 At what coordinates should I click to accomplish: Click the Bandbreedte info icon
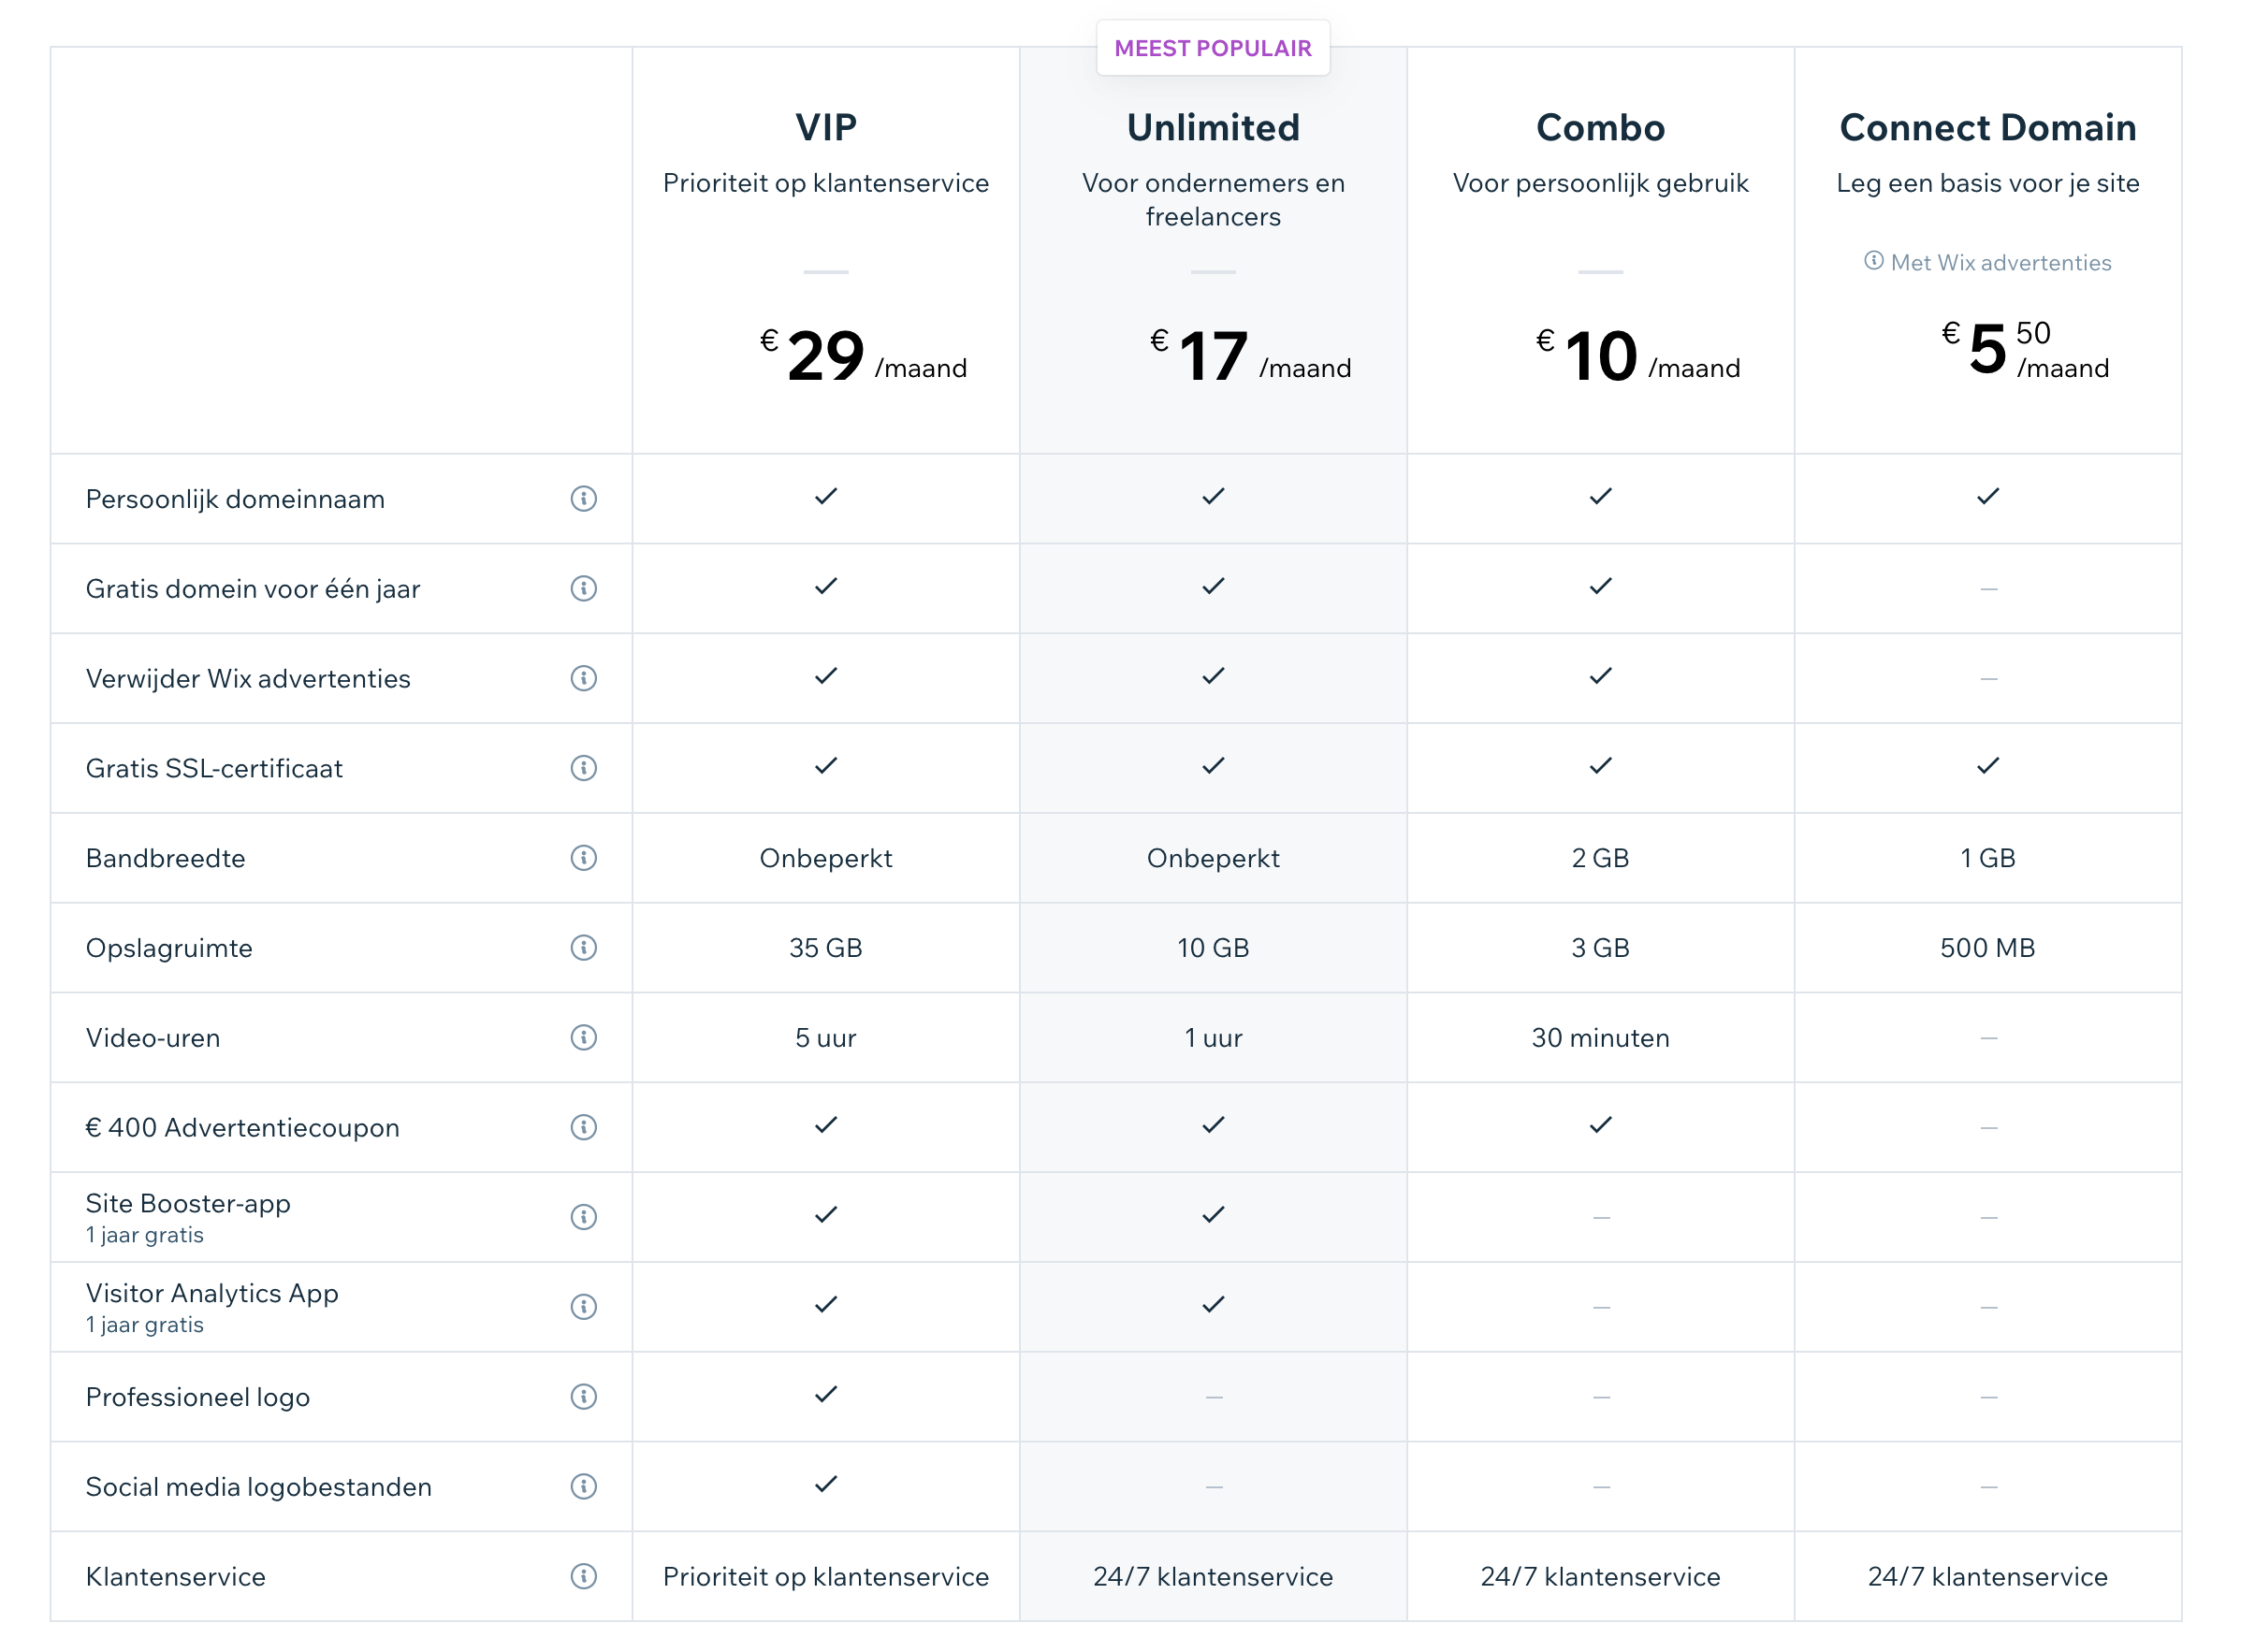[x=583, y=858]
